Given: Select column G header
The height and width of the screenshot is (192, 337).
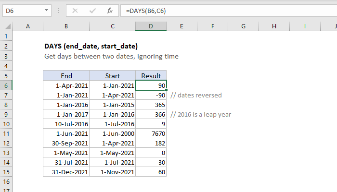Looking at the screenshot, I should click(x=243, y=26).
